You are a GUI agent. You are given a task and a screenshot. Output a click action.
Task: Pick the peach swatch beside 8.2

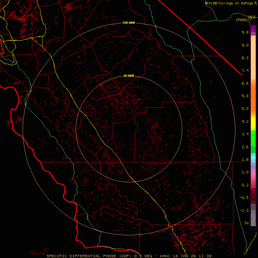click(253, 59)
